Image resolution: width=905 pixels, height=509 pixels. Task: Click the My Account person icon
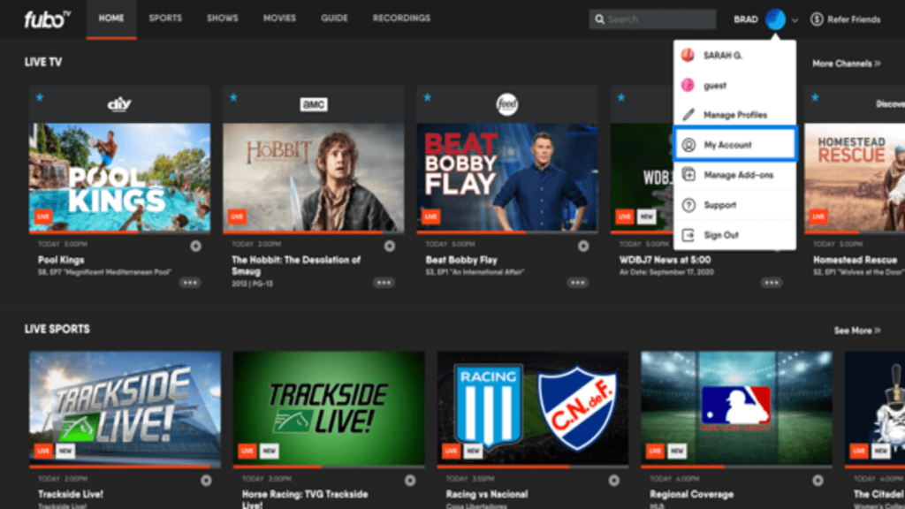[690, 144]
